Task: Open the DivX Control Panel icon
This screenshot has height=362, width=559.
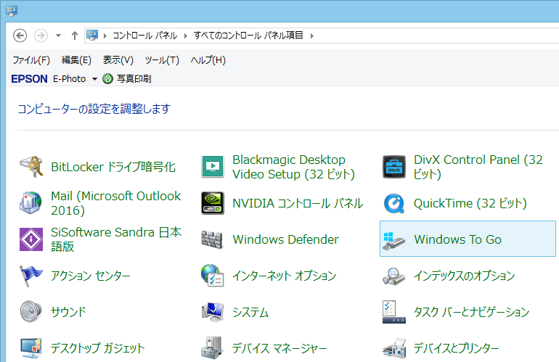Action: 394,167
